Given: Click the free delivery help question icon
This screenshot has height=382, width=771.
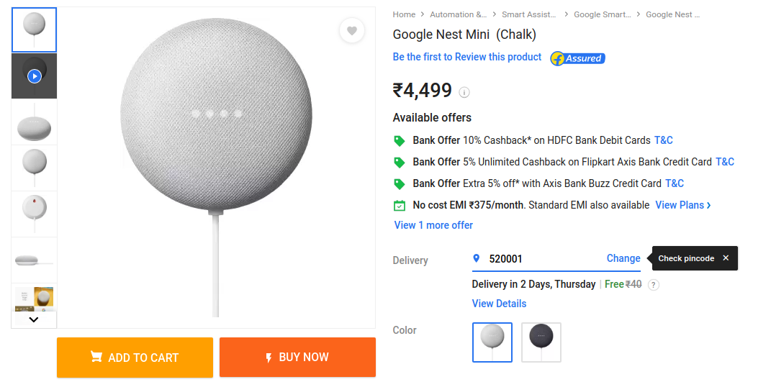Looking at the screenshot, I should point(653,285).
